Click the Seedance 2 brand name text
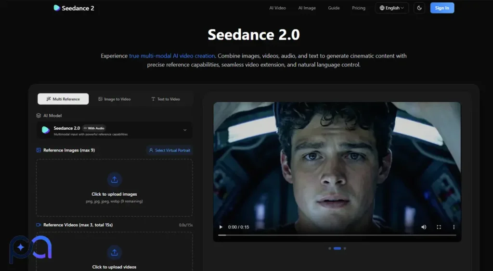493x271 pixels. (x=78, y=8)
